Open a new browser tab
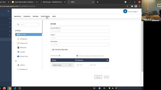Screen dimensions: 161x90 pos(98,2)
